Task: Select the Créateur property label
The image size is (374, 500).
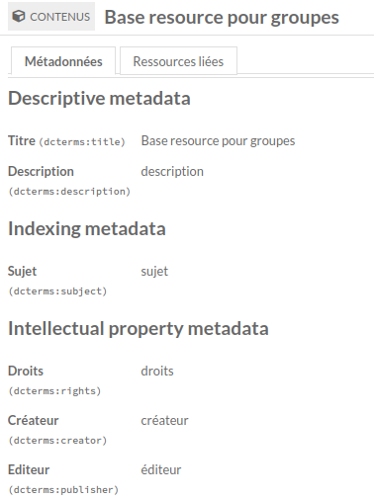Action: 33,420
